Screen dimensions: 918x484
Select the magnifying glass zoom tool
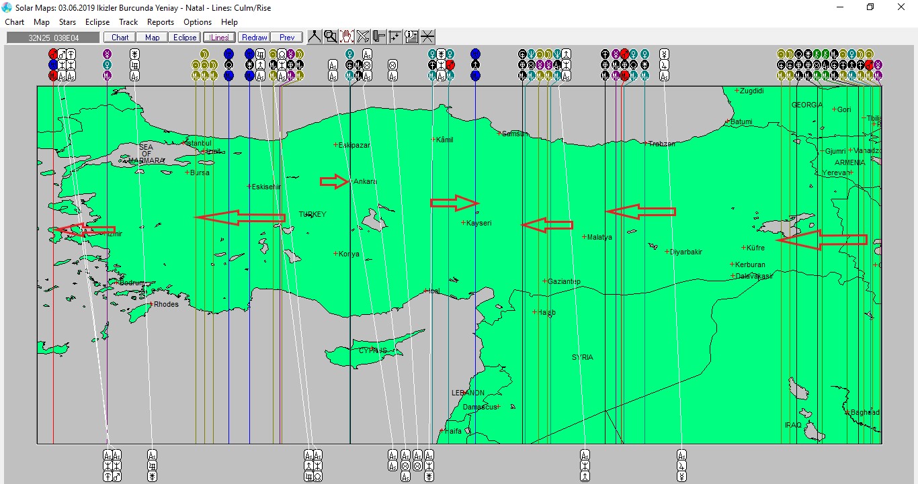pos(331,37)
